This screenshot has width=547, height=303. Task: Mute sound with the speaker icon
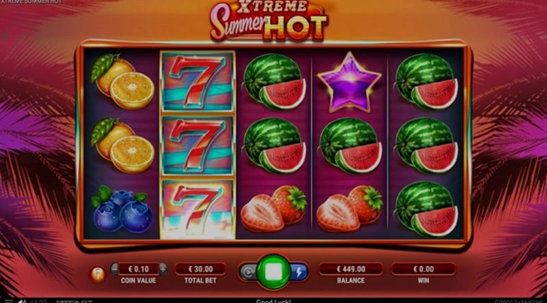(x=22, y=301)
